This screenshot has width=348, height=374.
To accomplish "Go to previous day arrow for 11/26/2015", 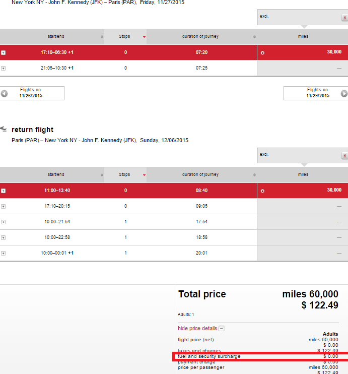I will tap(5, 93).
